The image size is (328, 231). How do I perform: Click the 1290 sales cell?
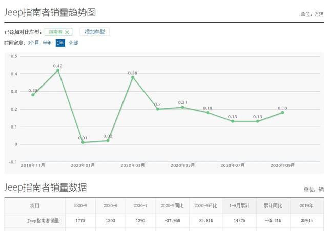tap(140, 221)
